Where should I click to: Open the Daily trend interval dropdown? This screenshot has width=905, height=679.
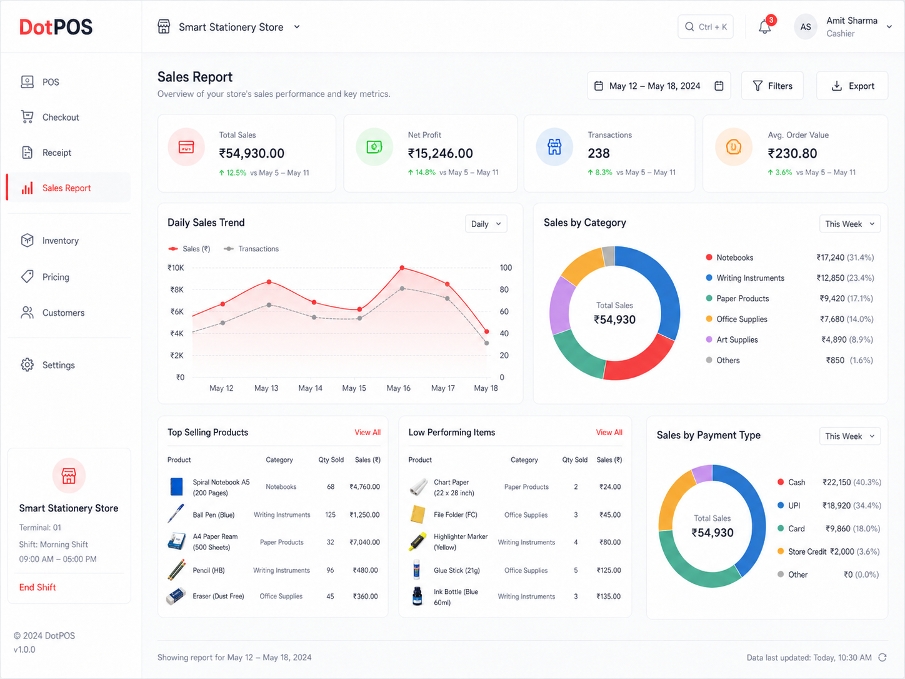click(486, 224)
